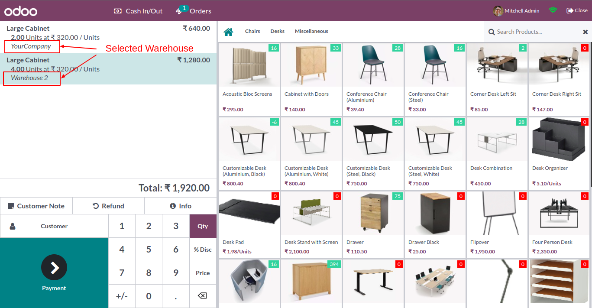Switch the numpad to Price mode

coord(203,273)
